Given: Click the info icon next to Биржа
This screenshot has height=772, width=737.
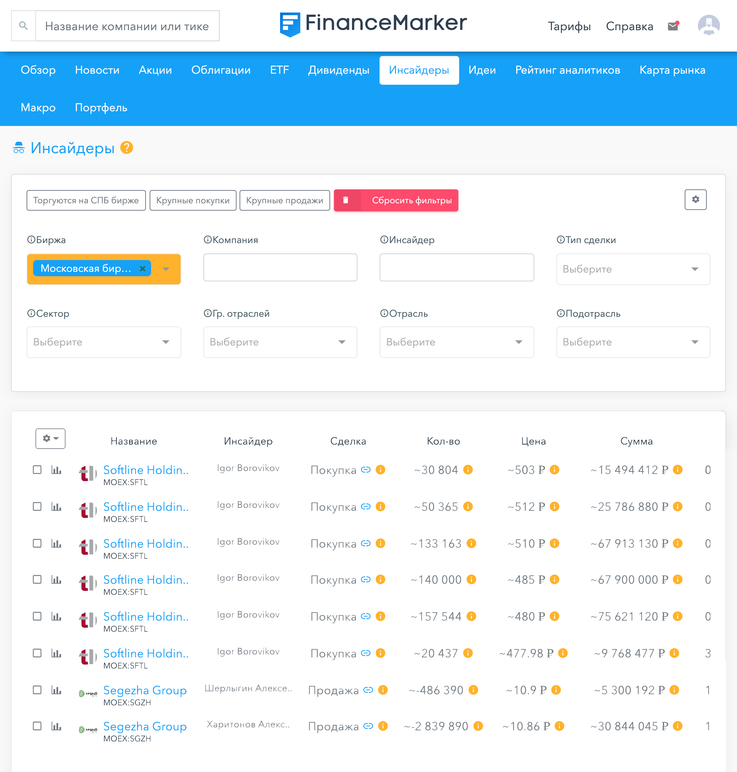Looking at the screenshot, I should coord(31,239).
